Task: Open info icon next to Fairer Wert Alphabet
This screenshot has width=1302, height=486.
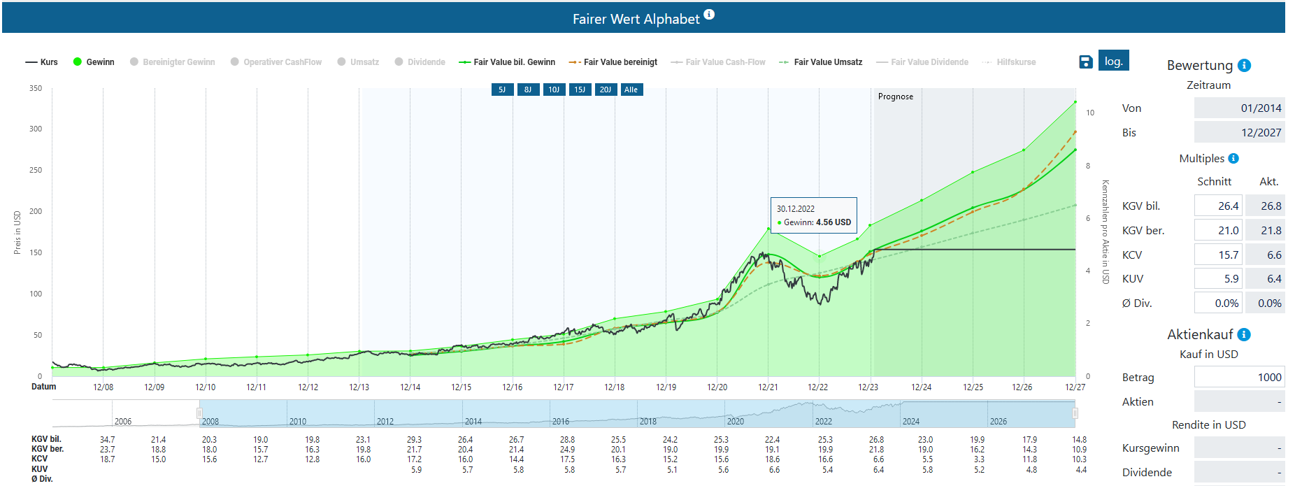Action: coord(709,15)
